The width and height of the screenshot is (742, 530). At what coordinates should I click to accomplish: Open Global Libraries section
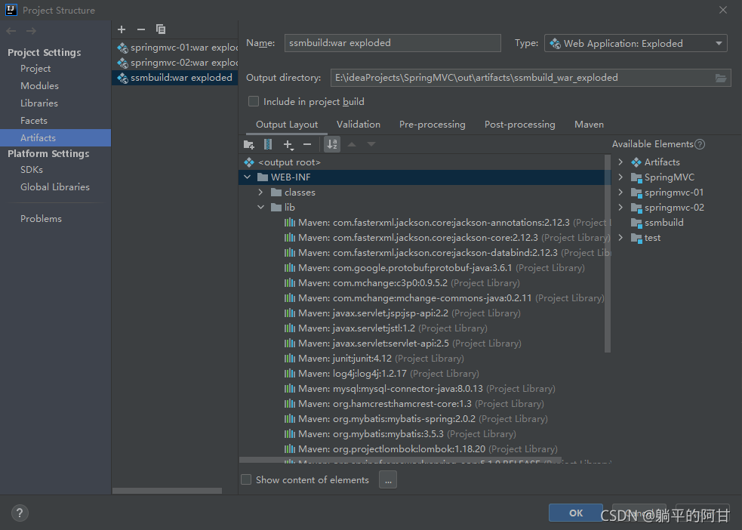55,187
